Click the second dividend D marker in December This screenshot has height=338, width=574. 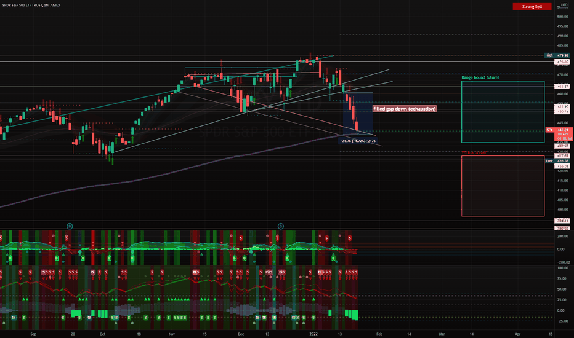coord(280,226)
